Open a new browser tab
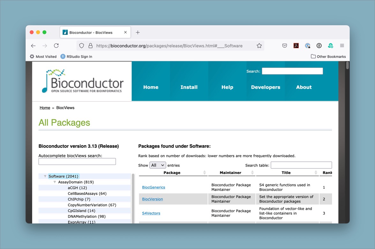Viewport: 375px width, 249px height. [x=138, y=32]
